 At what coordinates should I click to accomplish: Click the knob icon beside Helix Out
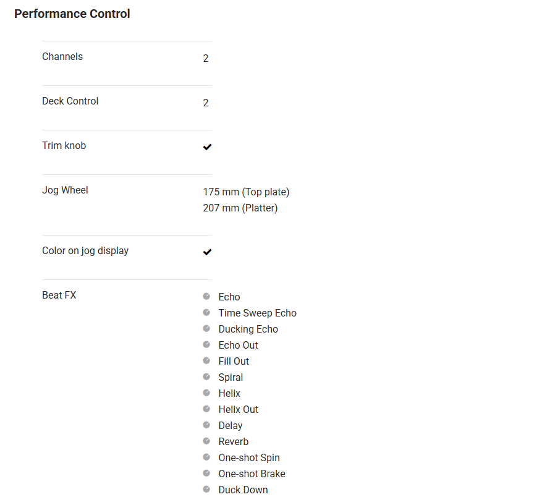point(206,409)
